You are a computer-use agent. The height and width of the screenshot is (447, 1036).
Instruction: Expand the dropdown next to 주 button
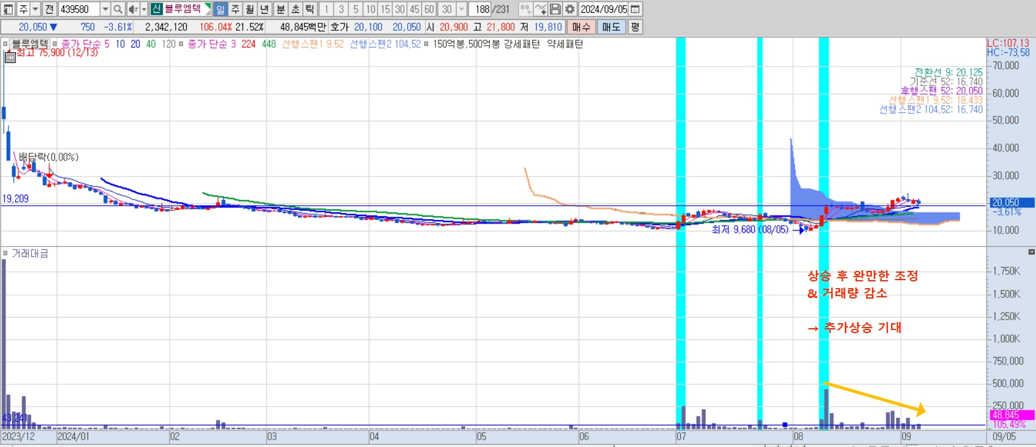pos(35,9)
